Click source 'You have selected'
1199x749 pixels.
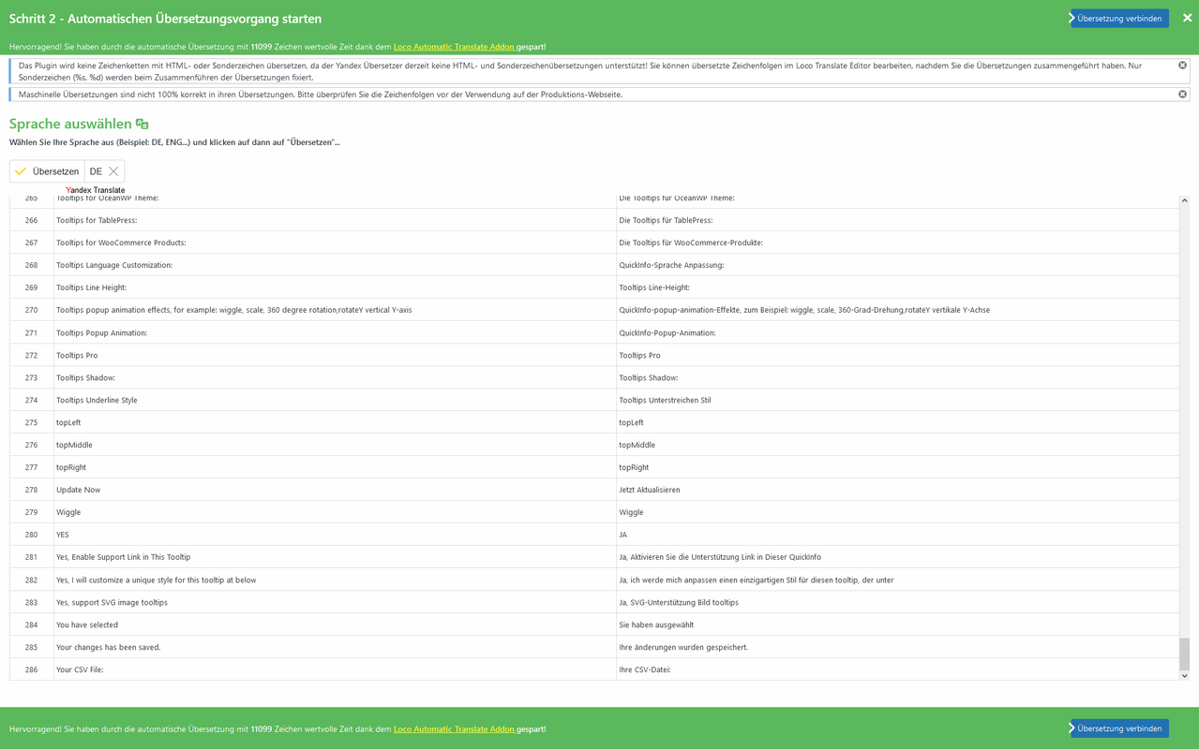87,624
